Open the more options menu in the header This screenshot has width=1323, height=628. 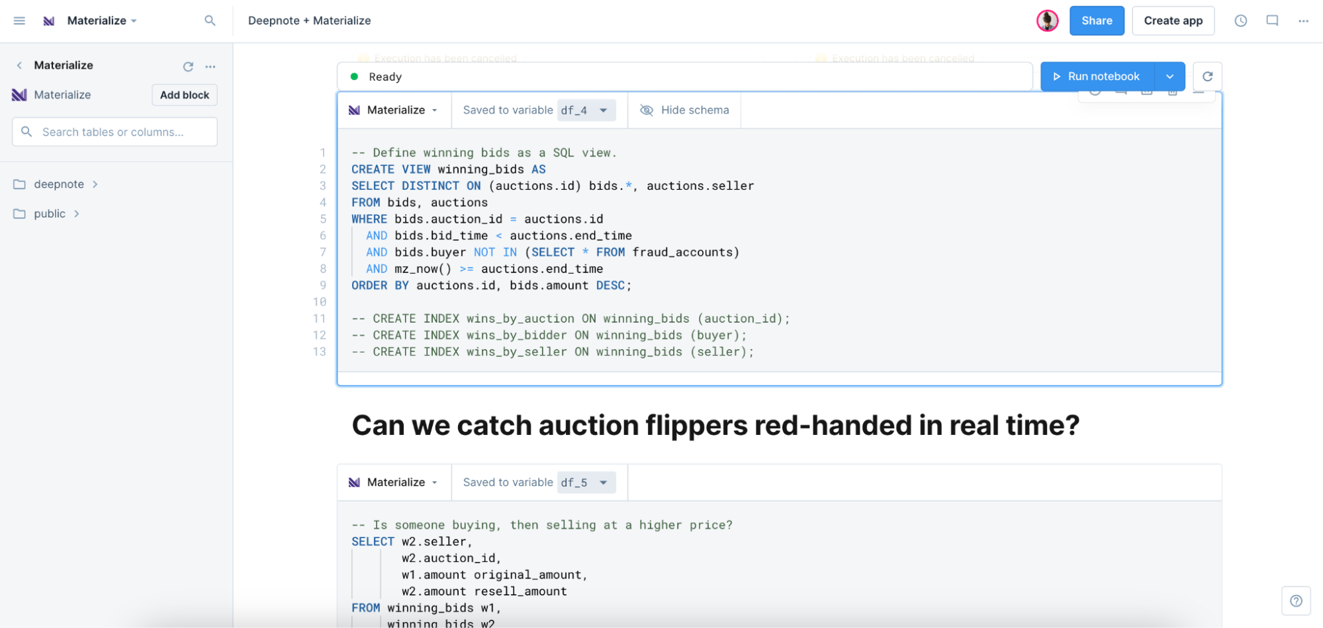[1303, 20]
